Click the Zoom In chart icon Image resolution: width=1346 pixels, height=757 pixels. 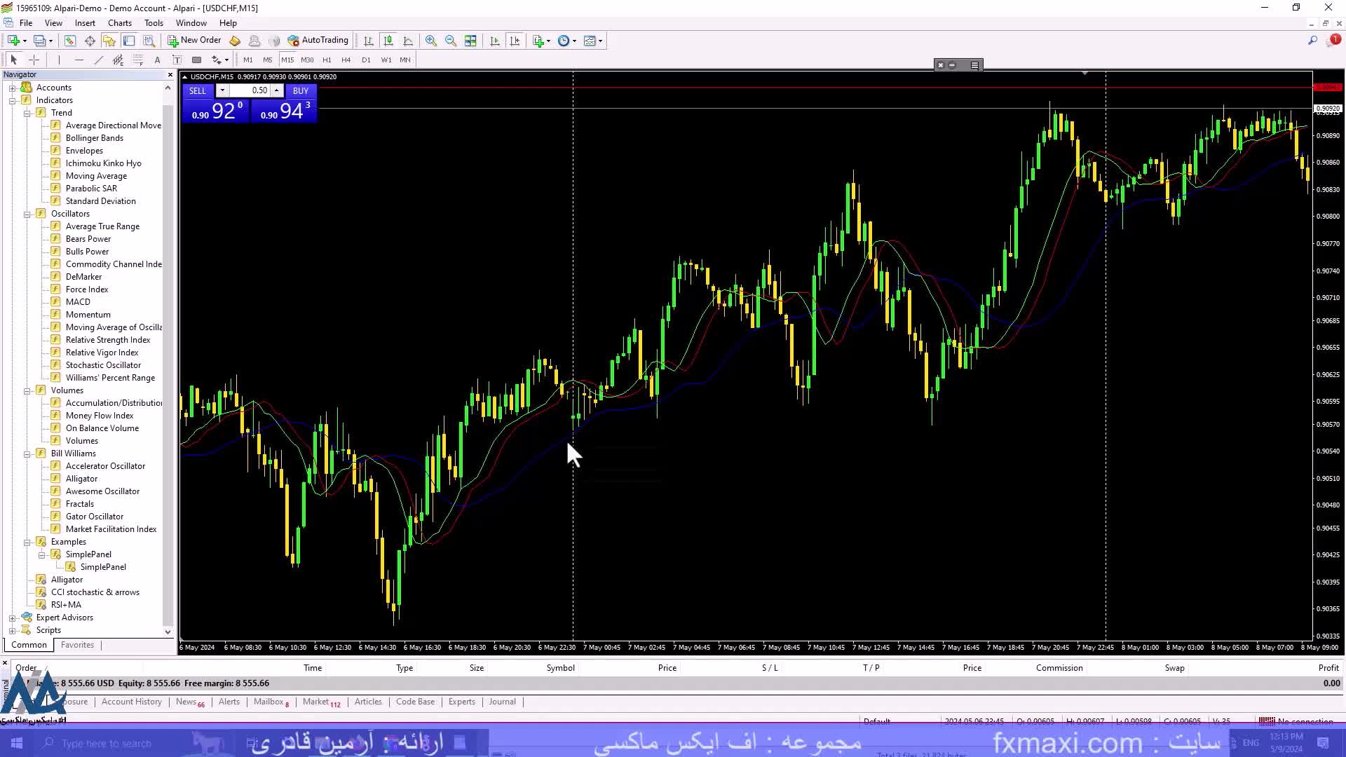click(x=430, y=41)
